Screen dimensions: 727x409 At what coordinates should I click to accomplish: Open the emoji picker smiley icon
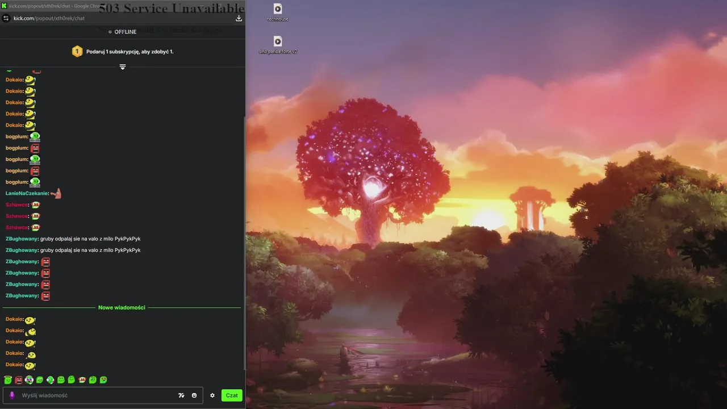pos(194,395)
